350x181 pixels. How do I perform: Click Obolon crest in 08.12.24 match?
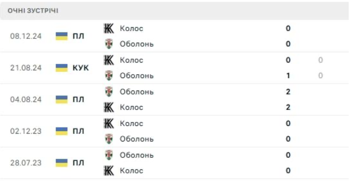[x=109, y=44]
